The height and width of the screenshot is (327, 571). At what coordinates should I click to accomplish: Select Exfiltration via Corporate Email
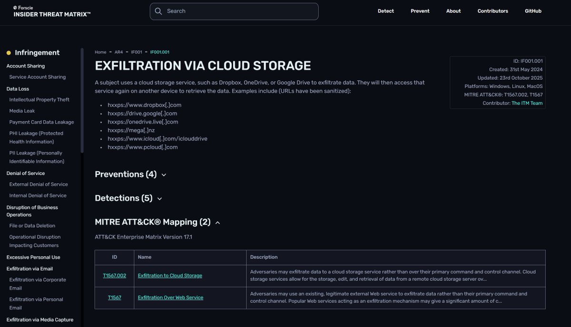(38, 284)
